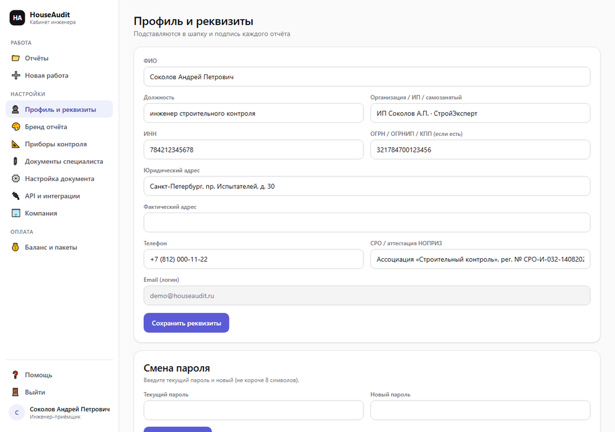Click the gear icon beside Настройка документа
The height and width of the screenshot is (432, 615).
tap(16, 178)
